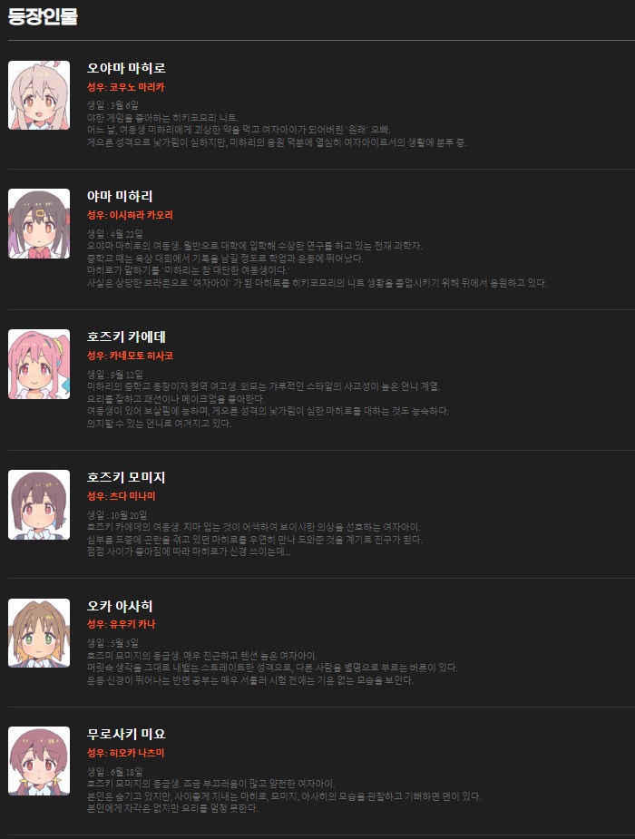Click Murosaki Miyo's character portrait
635x839 pixels.
[x=39, y=761]
